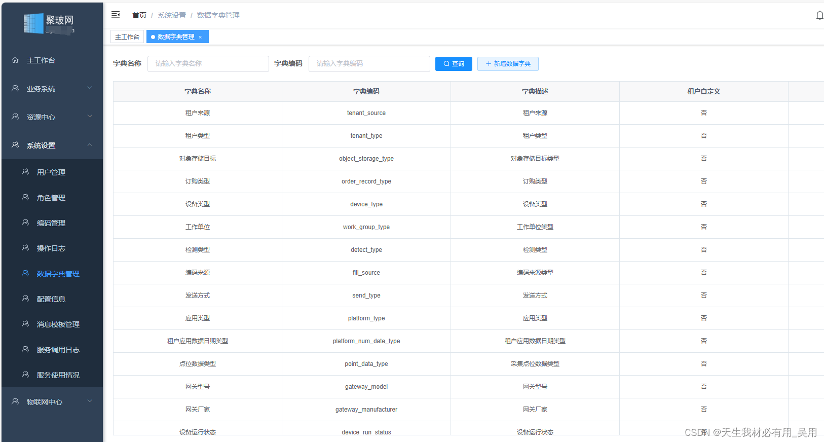Screen dimensions: 824x442
Task: Switch to the 主工作台 tab
Action: click(127, 36)
